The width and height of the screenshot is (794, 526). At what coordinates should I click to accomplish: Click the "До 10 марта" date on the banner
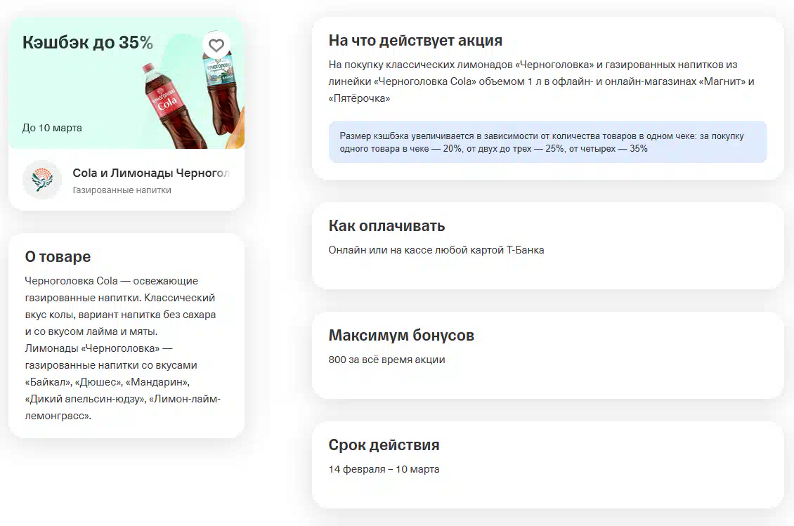click(x=52, y=128)
